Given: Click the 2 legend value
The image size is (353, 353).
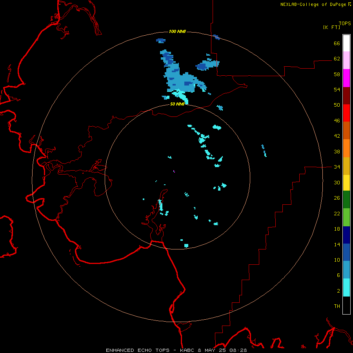Looking at the screenshot, I should coord(338,291).
